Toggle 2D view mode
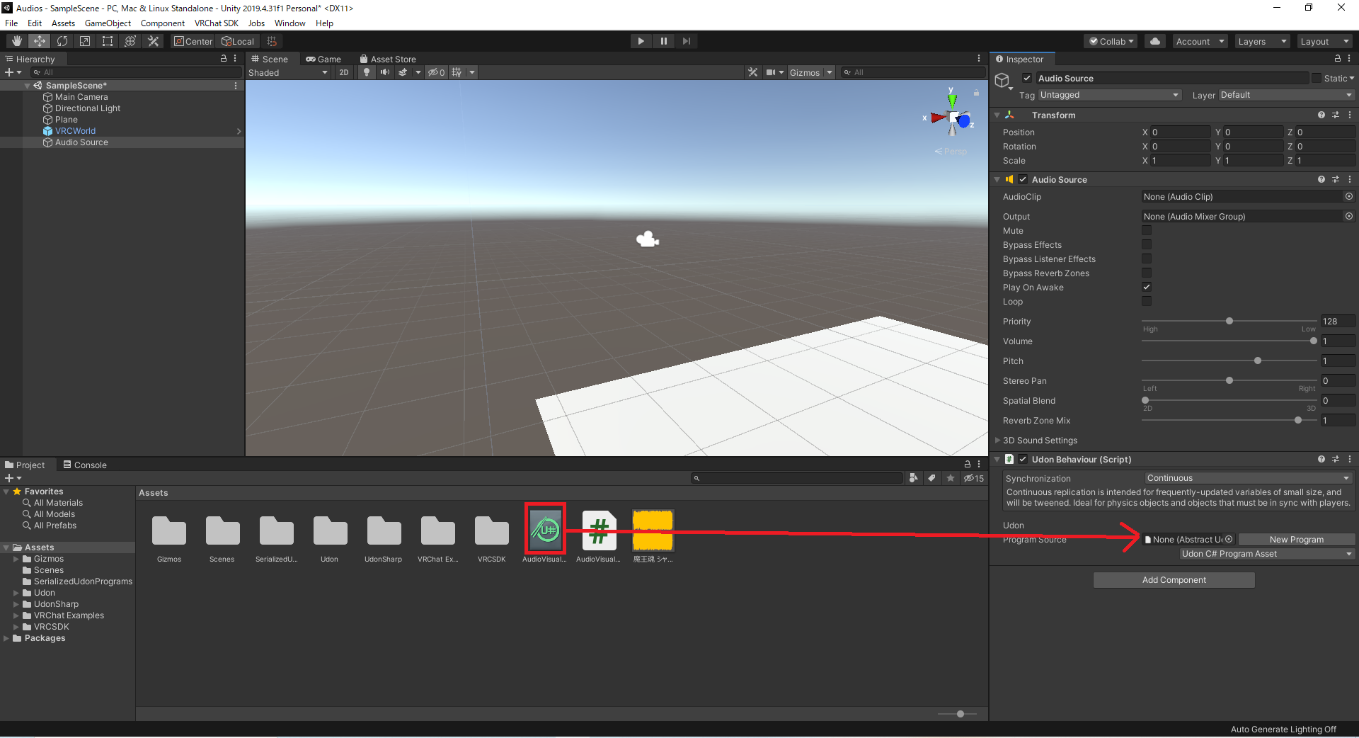This screenshot has width=1359, height=738. [344, 72]
